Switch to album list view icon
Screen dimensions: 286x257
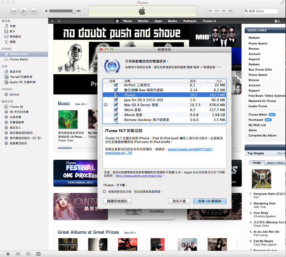pos(217,11)
